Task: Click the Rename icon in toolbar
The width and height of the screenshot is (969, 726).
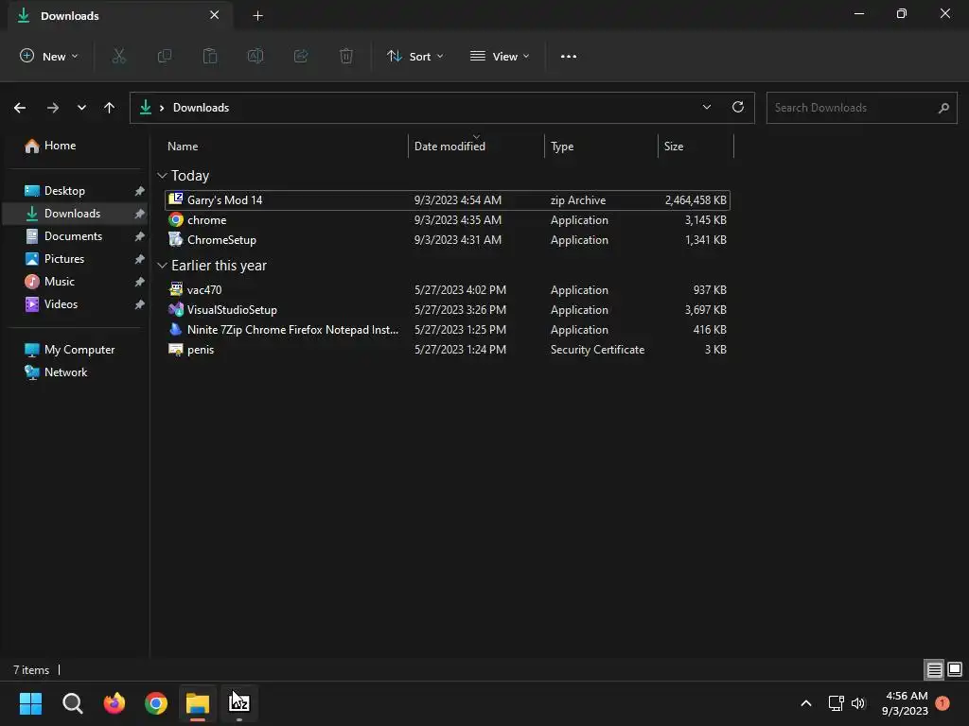Action: (x=255, y=56)
